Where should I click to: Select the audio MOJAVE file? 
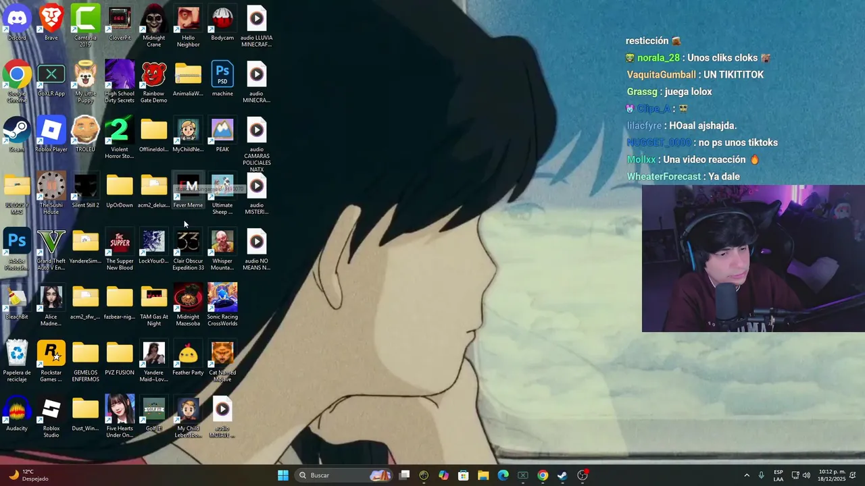(222, 418)
